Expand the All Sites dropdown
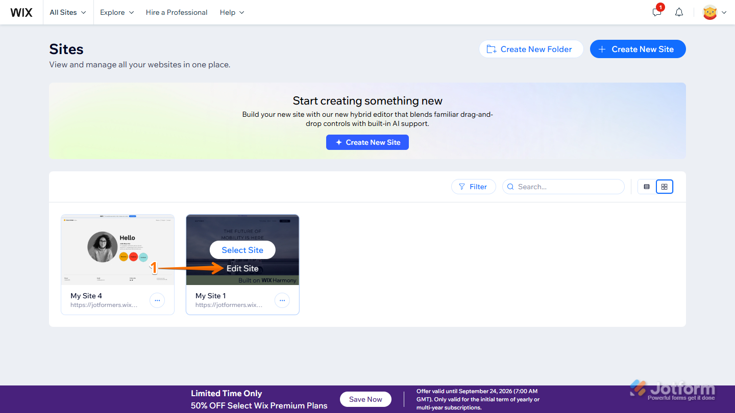This screenshot has height=413, width=735. pyautogui.click(x=68, y=12)
